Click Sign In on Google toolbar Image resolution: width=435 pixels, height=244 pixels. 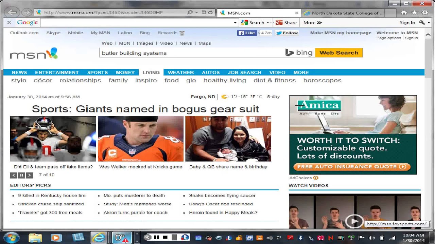[407, 23]
